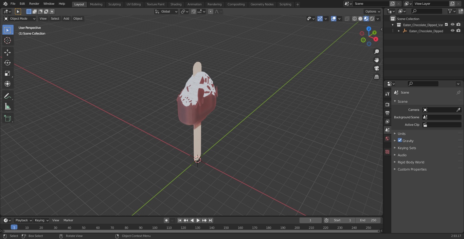Viewport: 464px width, 239px height.
Task: Toggle X-ray display
Action: tap(347, 19)
